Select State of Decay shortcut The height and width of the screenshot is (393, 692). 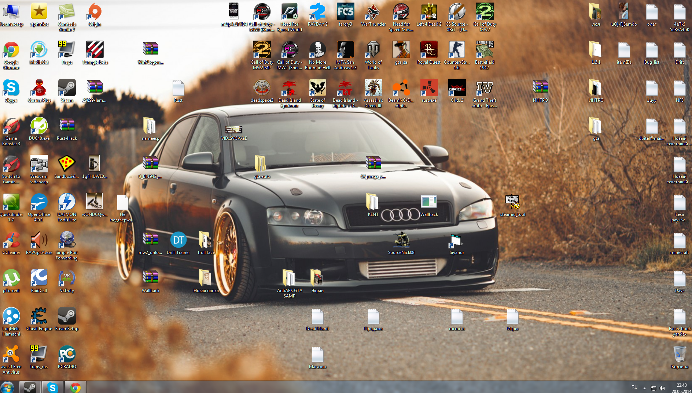tap(318, 93)
